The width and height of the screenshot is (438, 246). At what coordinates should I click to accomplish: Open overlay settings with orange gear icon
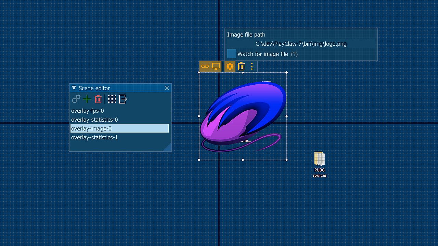pyautogui.click(x=230, y=66)
